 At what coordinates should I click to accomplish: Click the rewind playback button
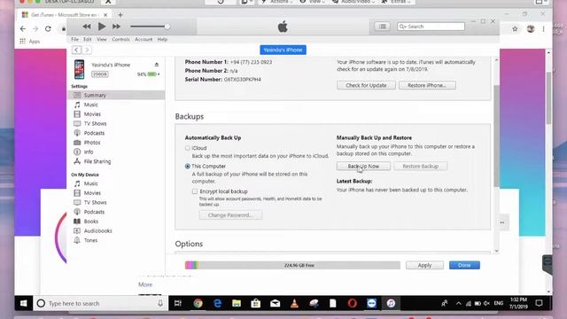tap(87, 27)
